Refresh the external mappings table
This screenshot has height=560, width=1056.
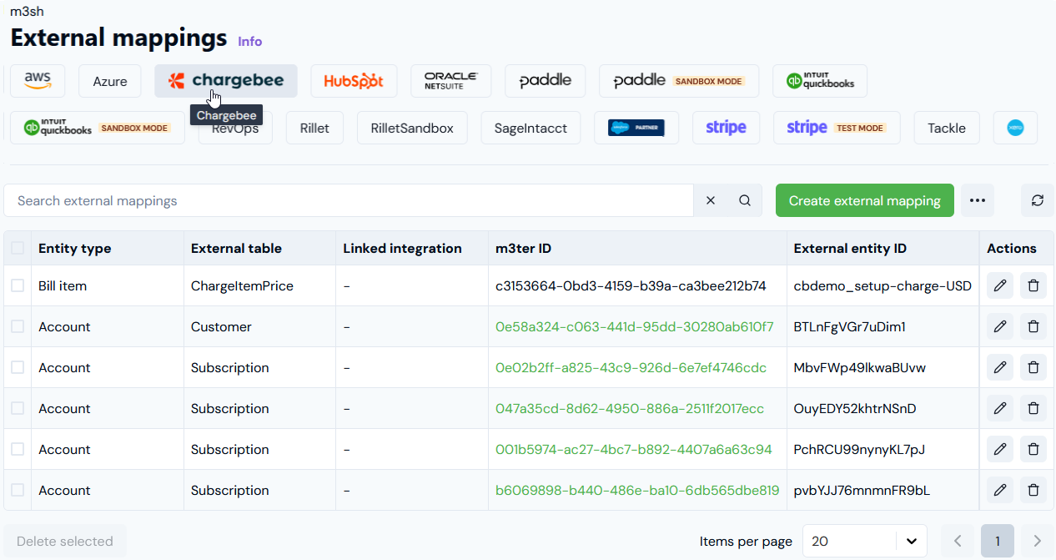pyautogui.click(x=1038, y=200)
